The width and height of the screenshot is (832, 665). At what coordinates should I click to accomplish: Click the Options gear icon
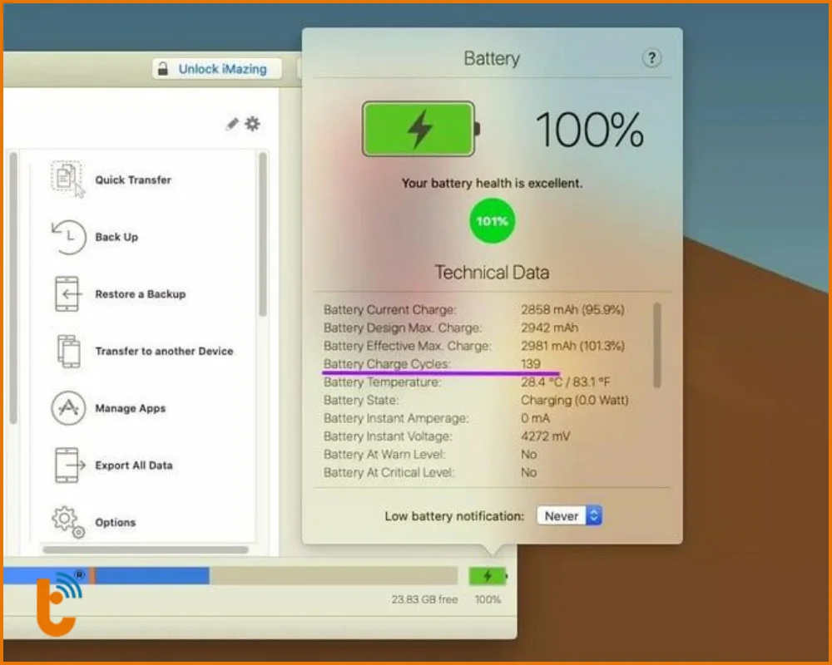click(67, 522)
